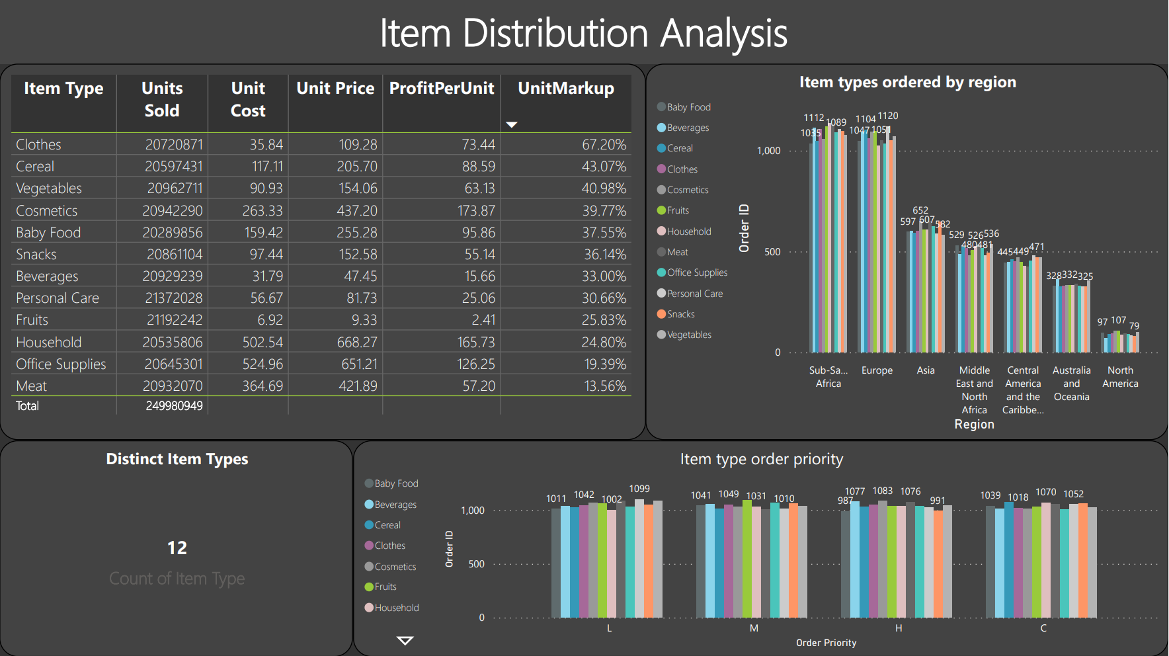Click the Vegetables legend dot
Viewport: 1169px width, 656px height.
pos(660,334)
